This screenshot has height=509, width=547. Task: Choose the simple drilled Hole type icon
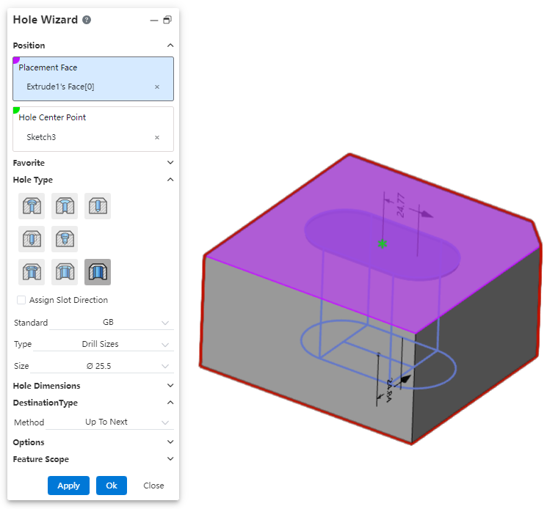click(x=98, y=206)
